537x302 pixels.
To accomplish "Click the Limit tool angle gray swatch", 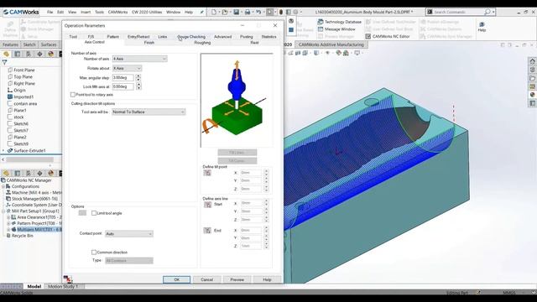I will coord(82,213).
